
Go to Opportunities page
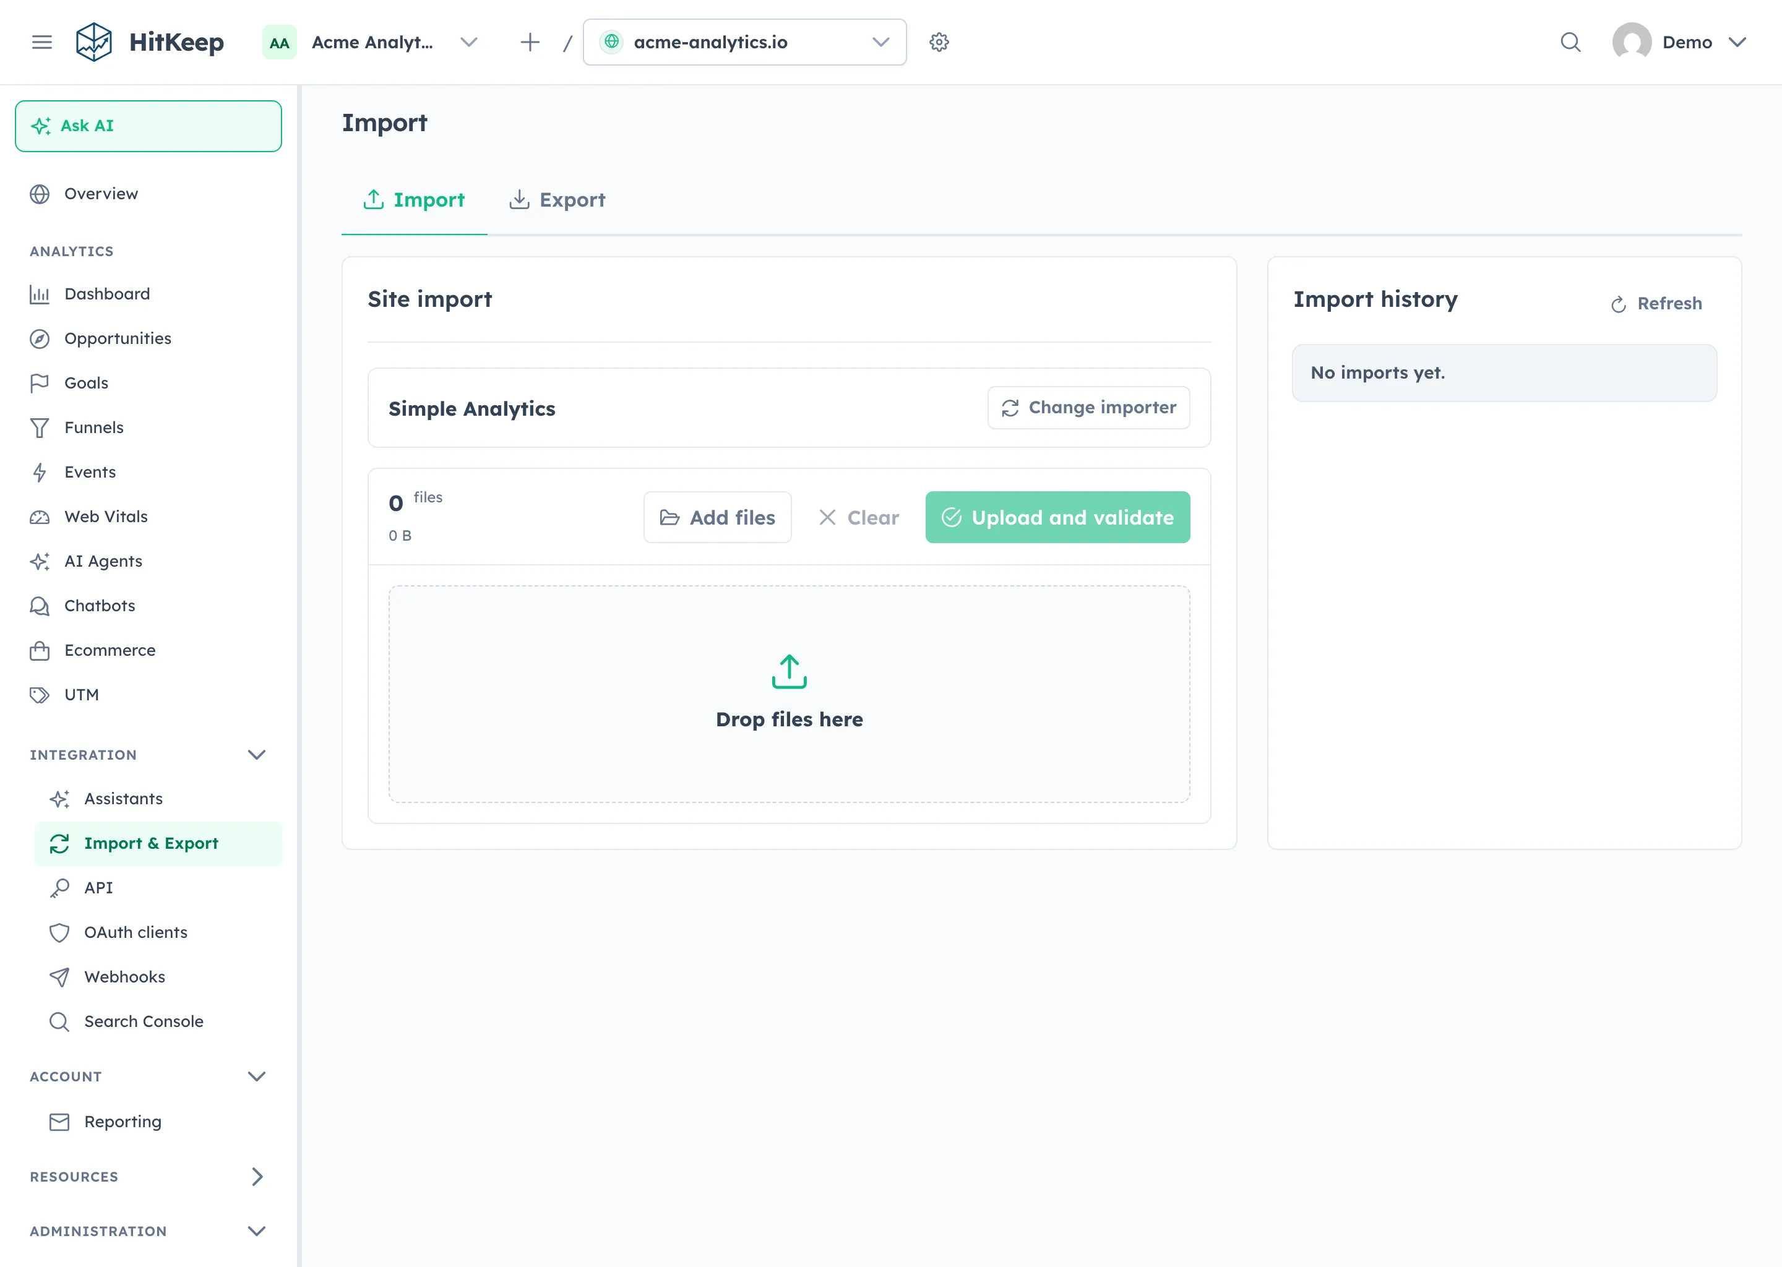click(148, 338)
